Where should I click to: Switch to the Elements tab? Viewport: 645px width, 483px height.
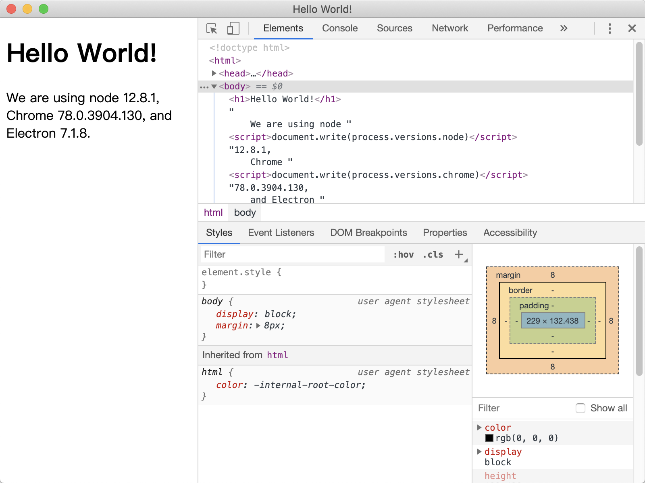point(283,28)
